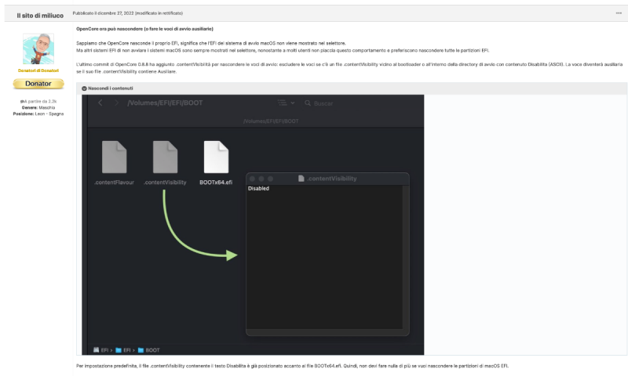628x376 pixels.
Task: Go back with the Finder back chevron
Action: (100, 103)
